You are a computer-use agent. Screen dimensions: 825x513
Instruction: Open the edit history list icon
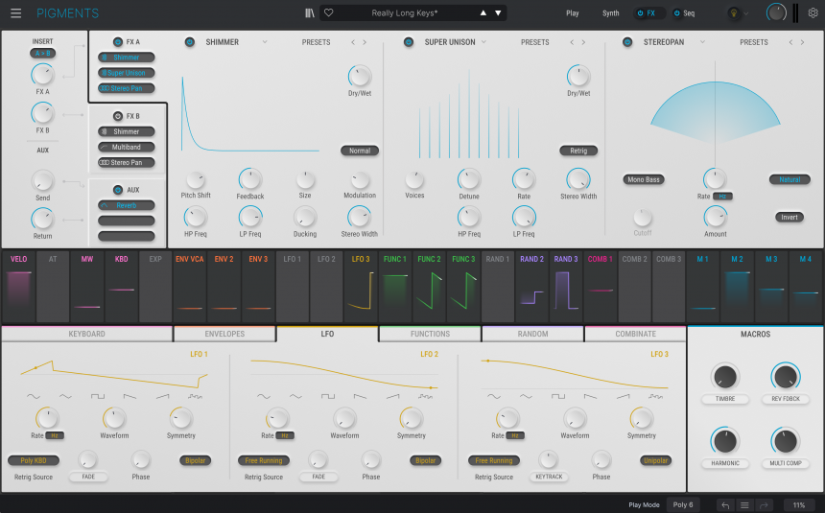click(744, 504)
